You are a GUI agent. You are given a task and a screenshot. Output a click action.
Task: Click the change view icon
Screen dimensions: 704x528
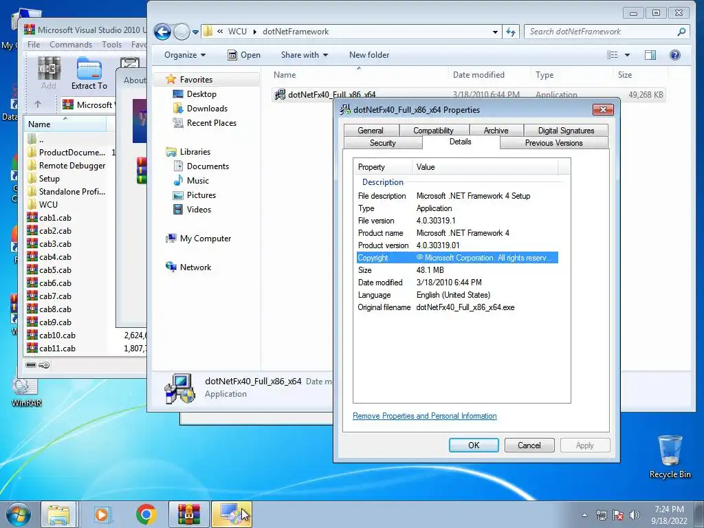[x=613, y=55]
